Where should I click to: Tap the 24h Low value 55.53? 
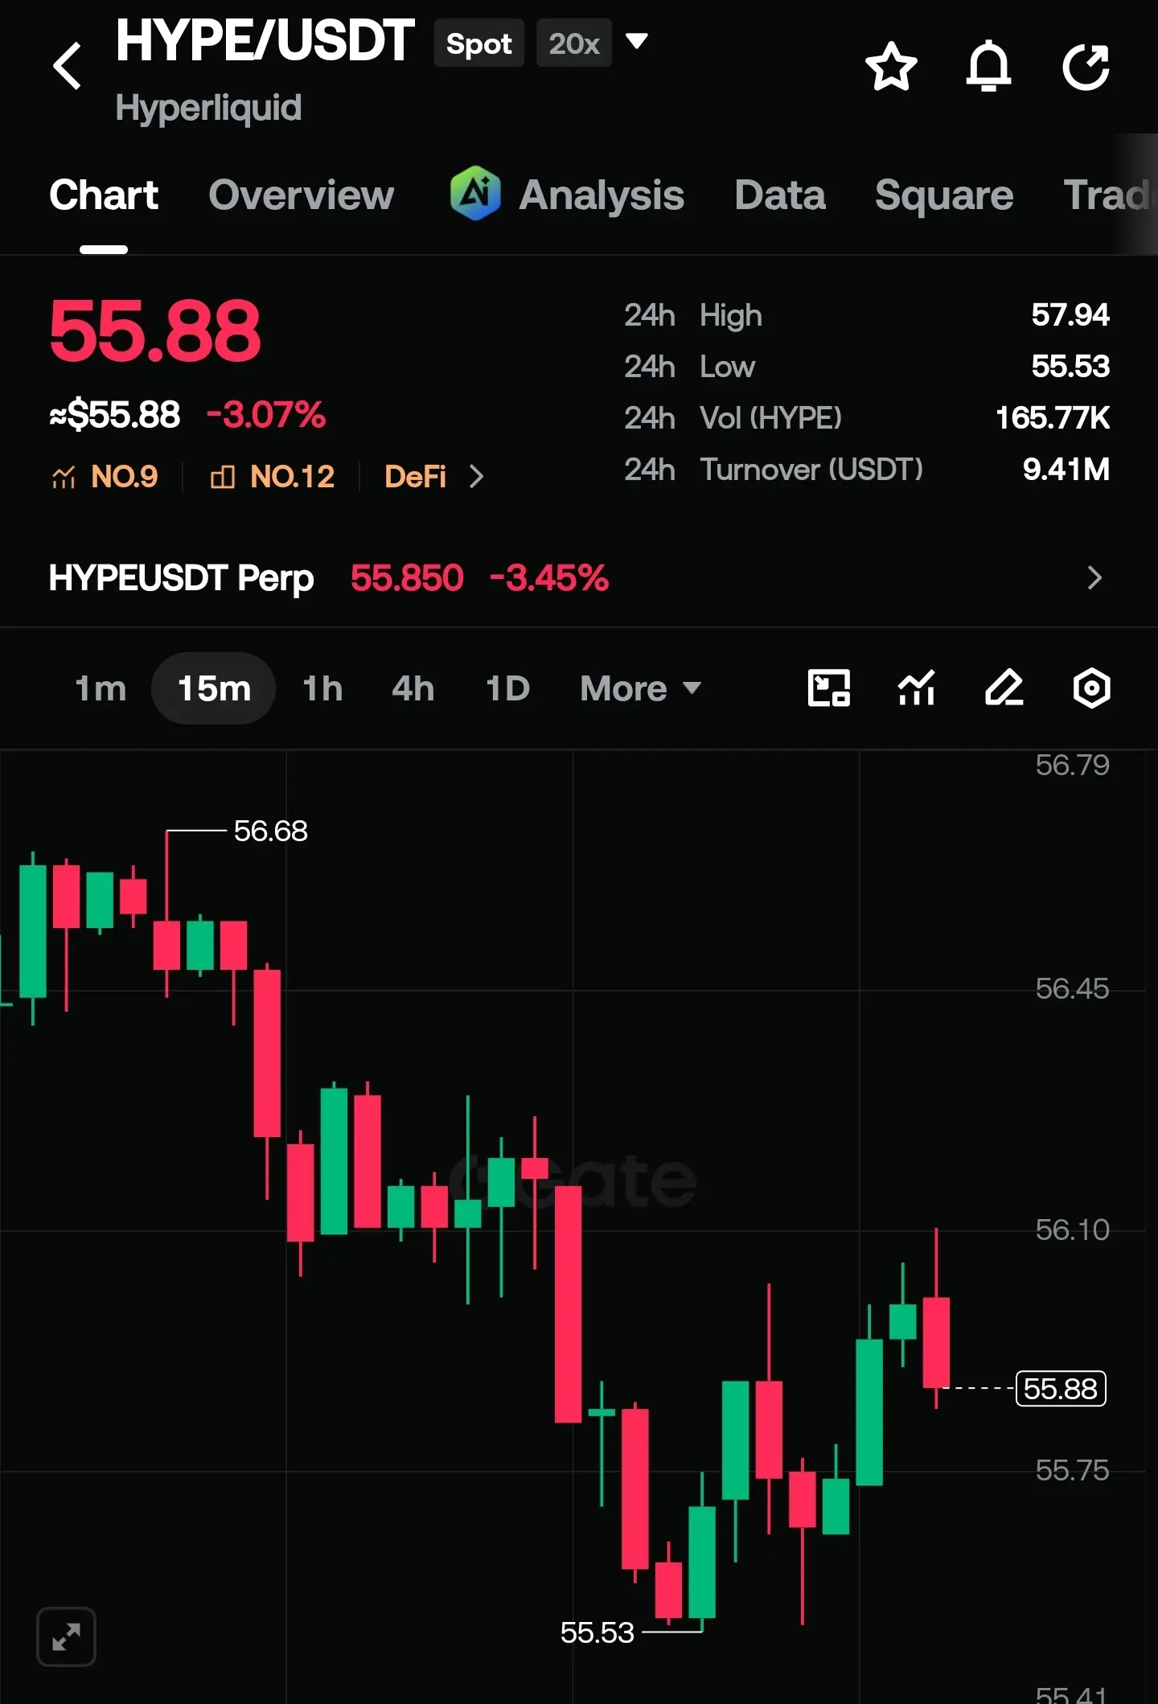tap(1070, 366)
